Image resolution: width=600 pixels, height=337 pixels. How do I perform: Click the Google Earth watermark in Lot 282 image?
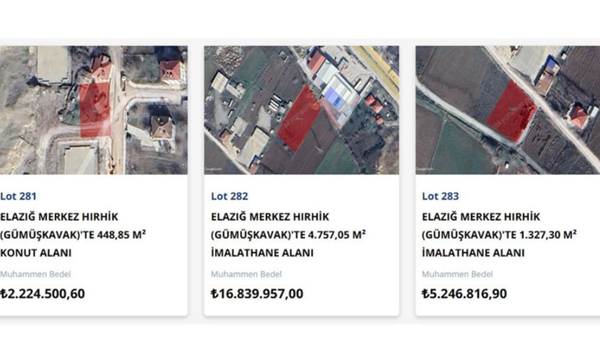pyautogui.click(x=214, y=168)
